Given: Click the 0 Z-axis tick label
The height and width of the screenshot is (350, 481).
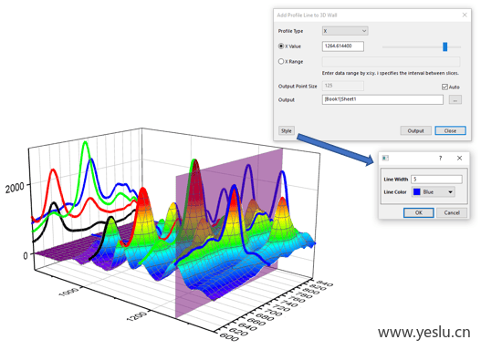Looking at the screenshot, I should pos(26,255).
